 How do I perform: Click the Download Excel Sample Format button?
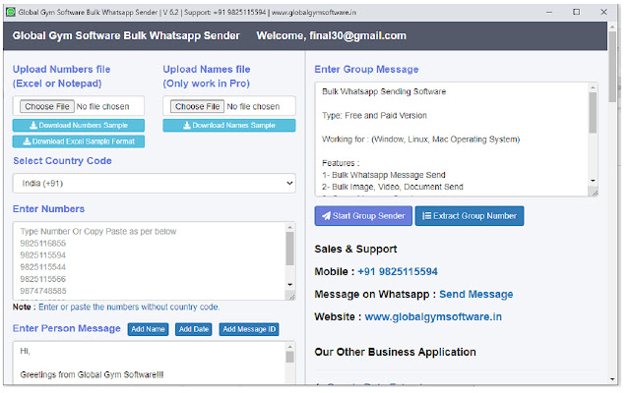(78, 141)
